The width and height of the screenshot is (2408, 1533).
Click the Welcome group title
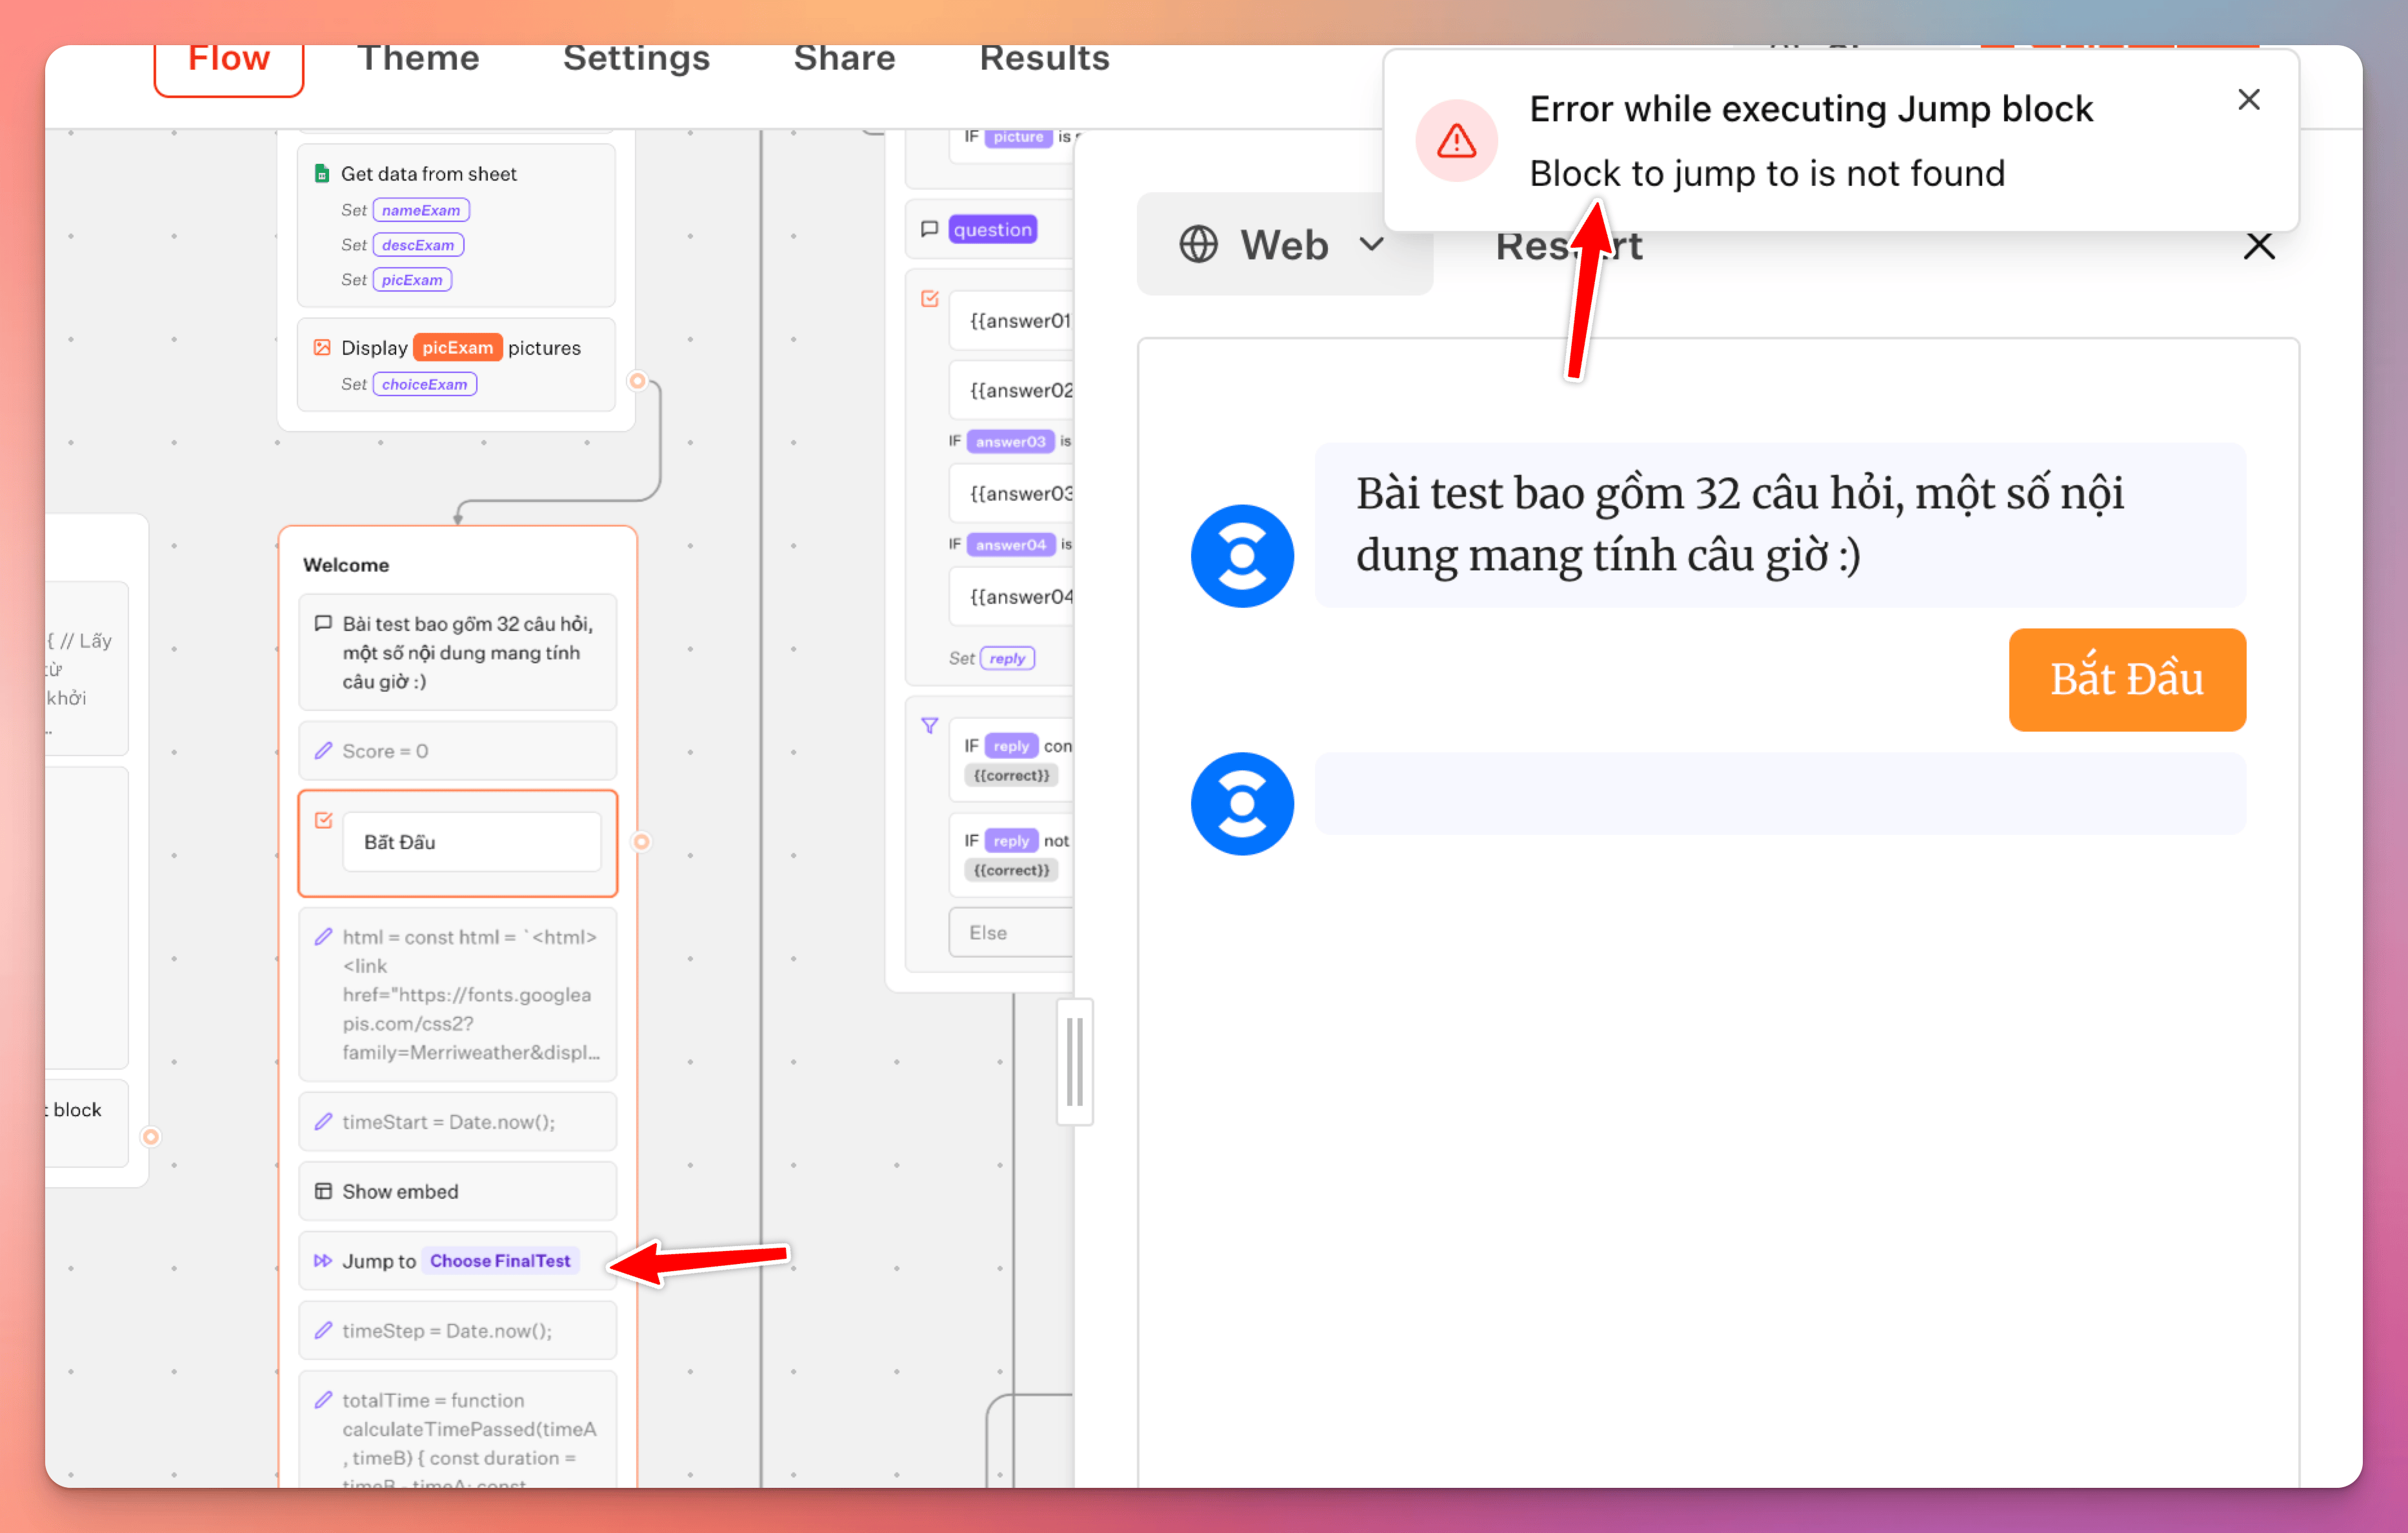point(346,565)
